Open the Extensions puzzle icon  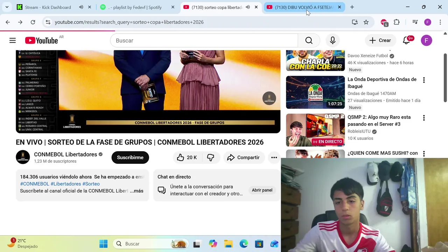397,22
